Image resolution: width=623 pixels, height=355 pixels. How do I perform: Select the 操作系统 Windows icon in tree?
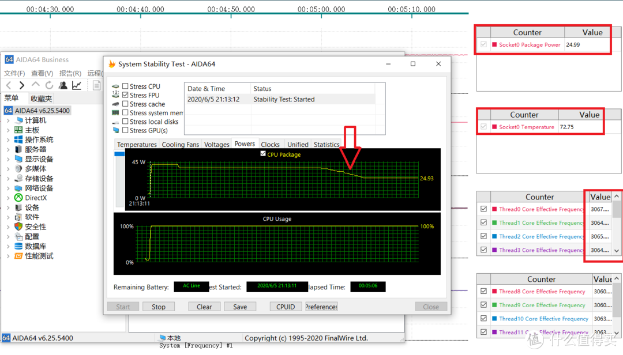18,139
